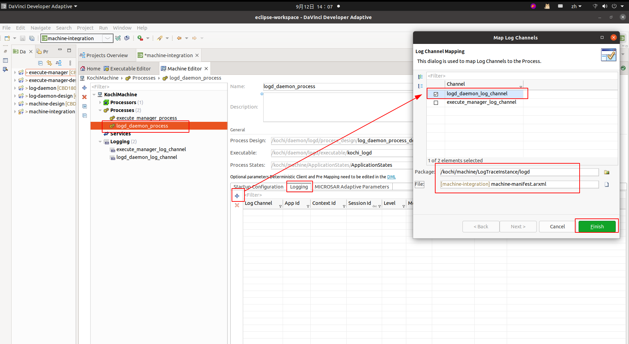
Task: Click the generate stack icon next to validate
Action: click(x=127, y=38)
